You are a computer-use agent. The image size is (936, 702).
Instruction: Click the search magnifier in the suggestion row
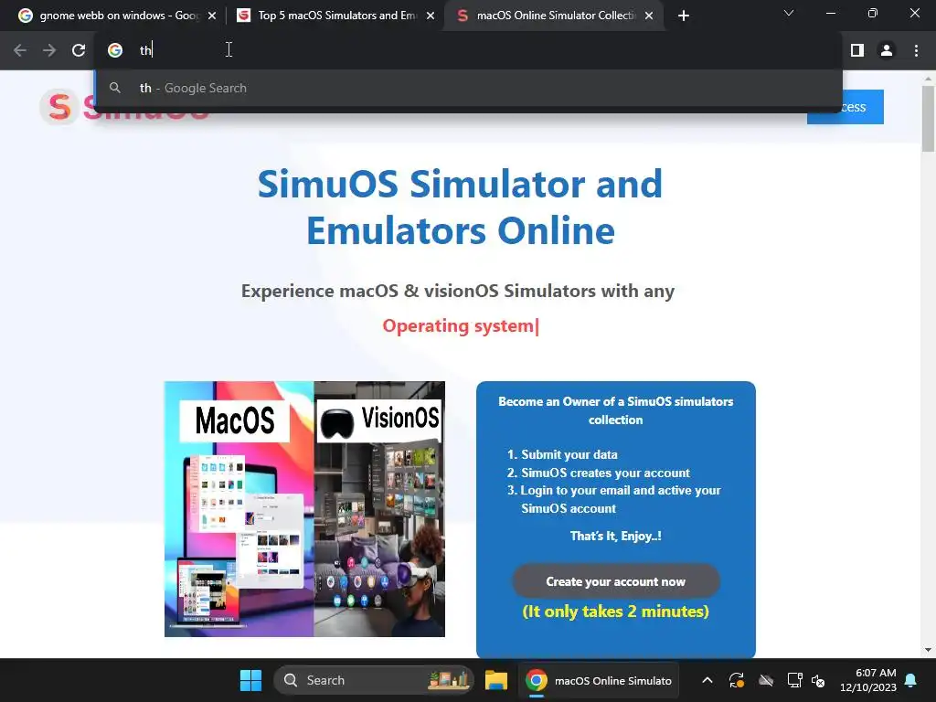[114, 88]
